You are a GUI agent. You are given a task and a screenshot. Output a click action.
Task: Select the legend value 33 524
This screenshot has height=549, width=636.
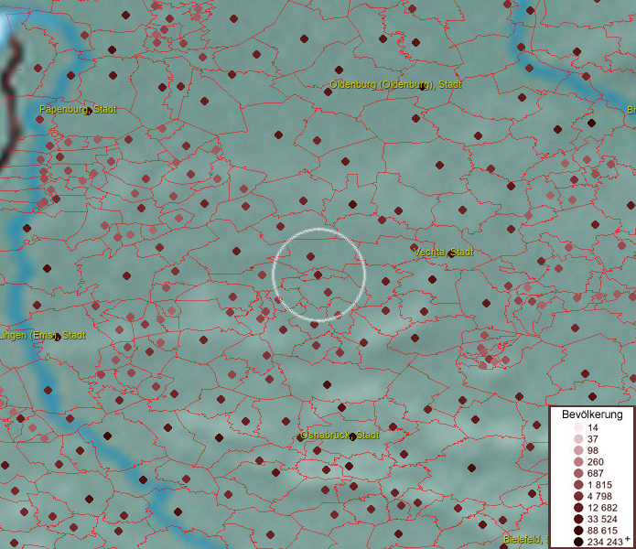click(602, 519)
